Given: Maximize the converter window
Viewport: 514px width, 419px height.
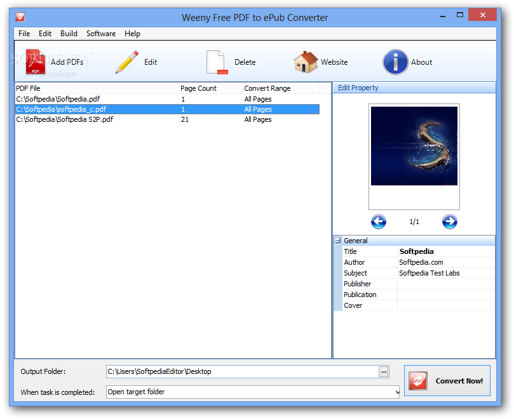Looking at the screenshot, I should pos(460,15).
